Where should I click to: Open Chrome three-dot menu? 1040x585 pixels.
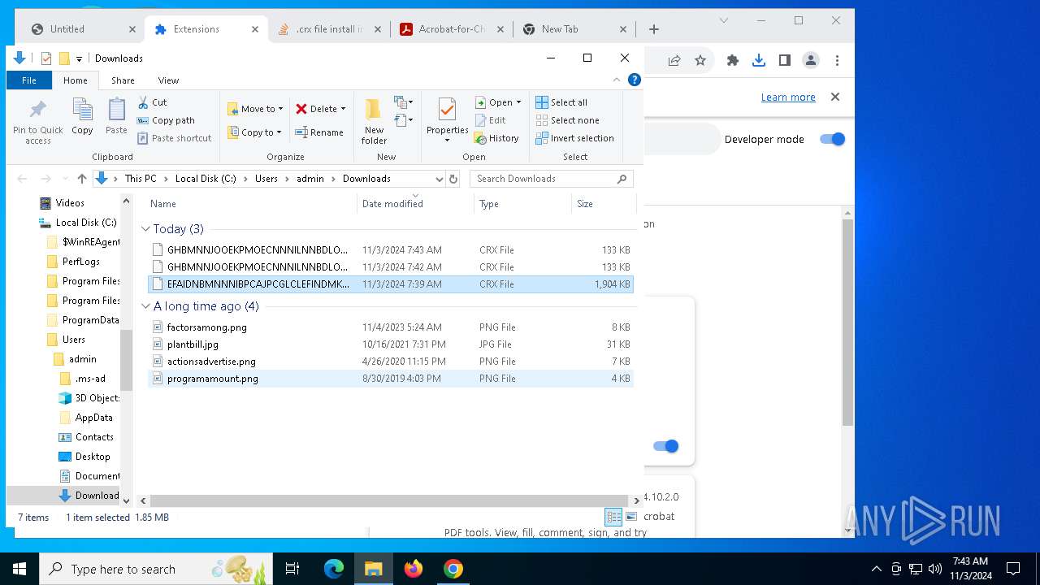tap(837, 60)
